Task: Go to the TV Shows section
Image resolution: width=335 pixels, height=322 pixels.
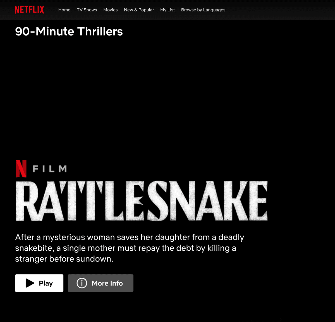Action: click(87, 10)
